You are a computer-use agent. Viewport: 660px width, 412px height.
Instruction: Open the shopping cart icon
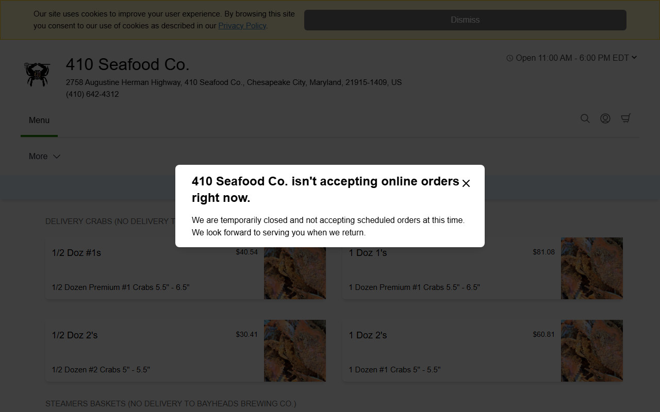pyautogui.click(x=626, y=118)
